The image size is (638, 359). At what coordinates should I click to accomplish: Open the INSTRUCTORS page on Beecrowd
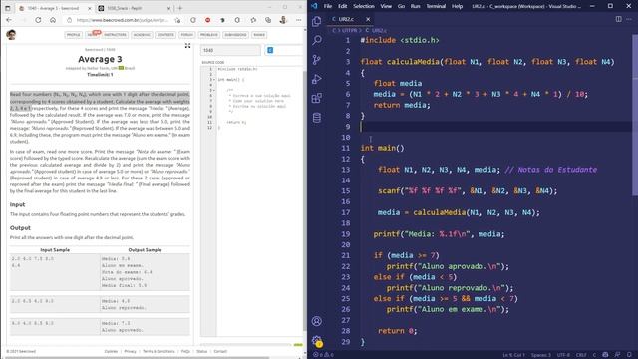[x=116, y=35]
